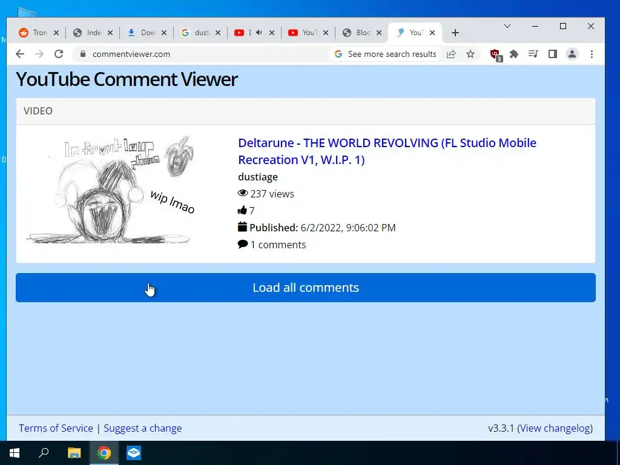Open the taskbar search magnifier

point(44,453)
